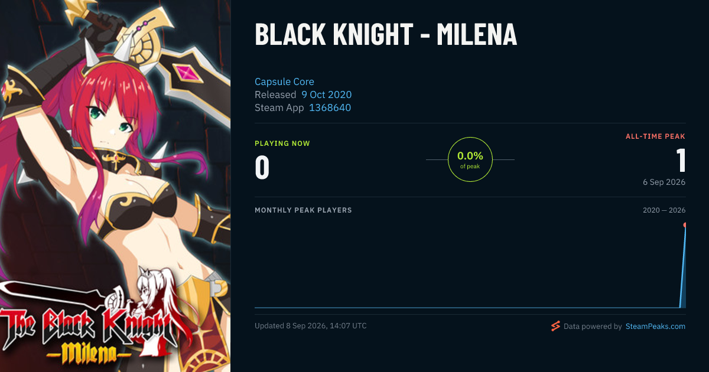Screen dimensions: 709x372
Task: Click the PLAYING NOW label
Action: pyautogui.click(x=282, y=143)
